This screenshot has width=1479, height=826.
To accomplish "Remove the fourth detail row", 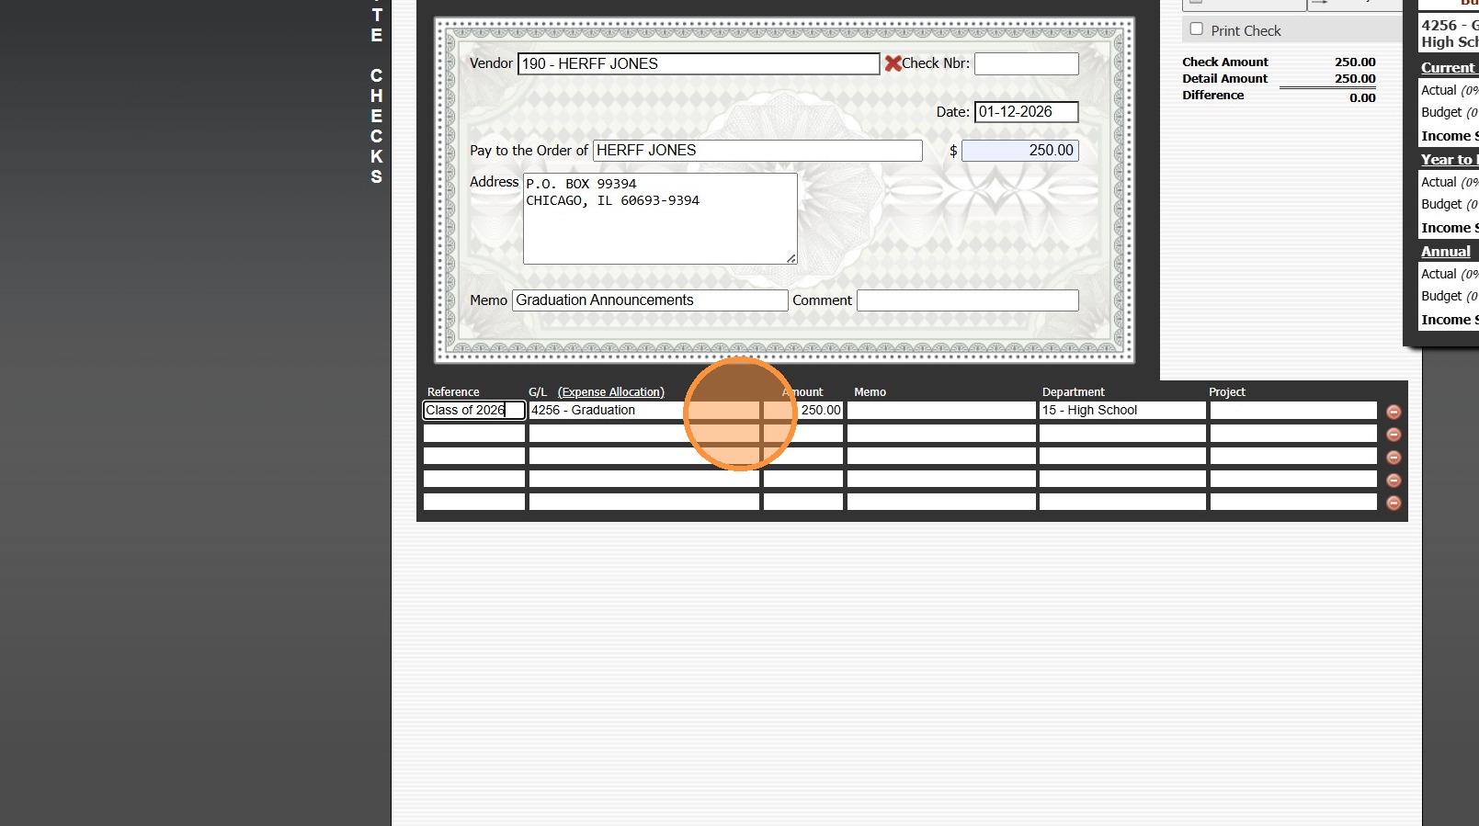I will point(1394,481).
